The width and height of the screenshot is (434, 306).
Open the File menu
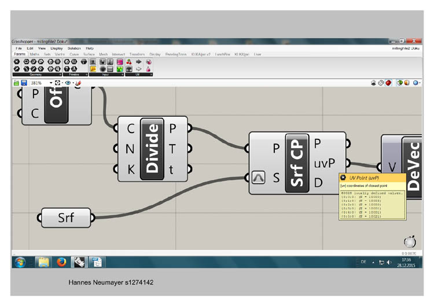[19, 49]
